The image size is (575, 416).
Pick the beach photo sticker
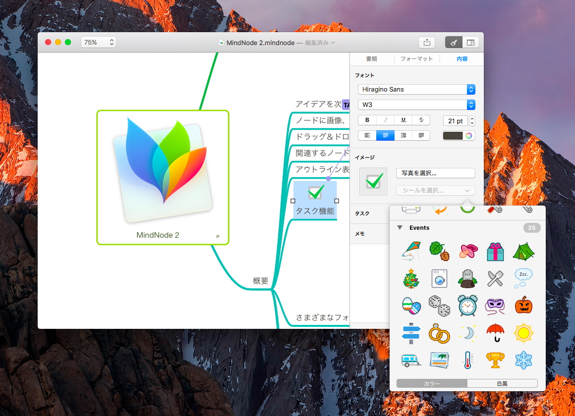(439, 361)
